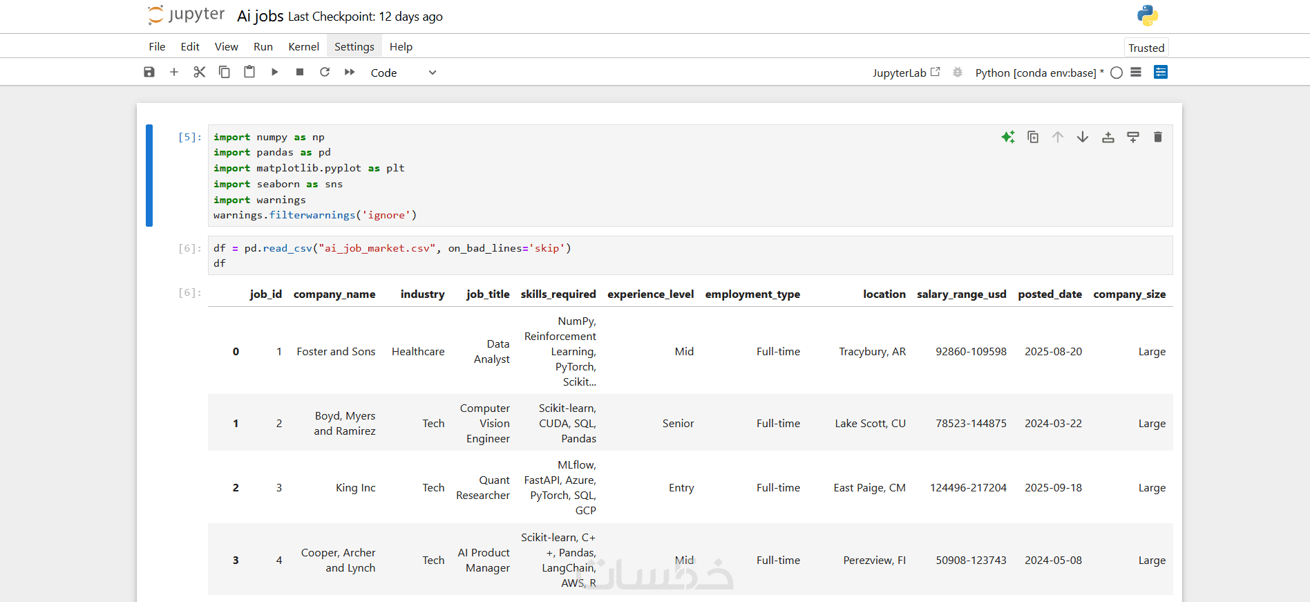Toggle the debugger bug icon

tap(958, 72)
